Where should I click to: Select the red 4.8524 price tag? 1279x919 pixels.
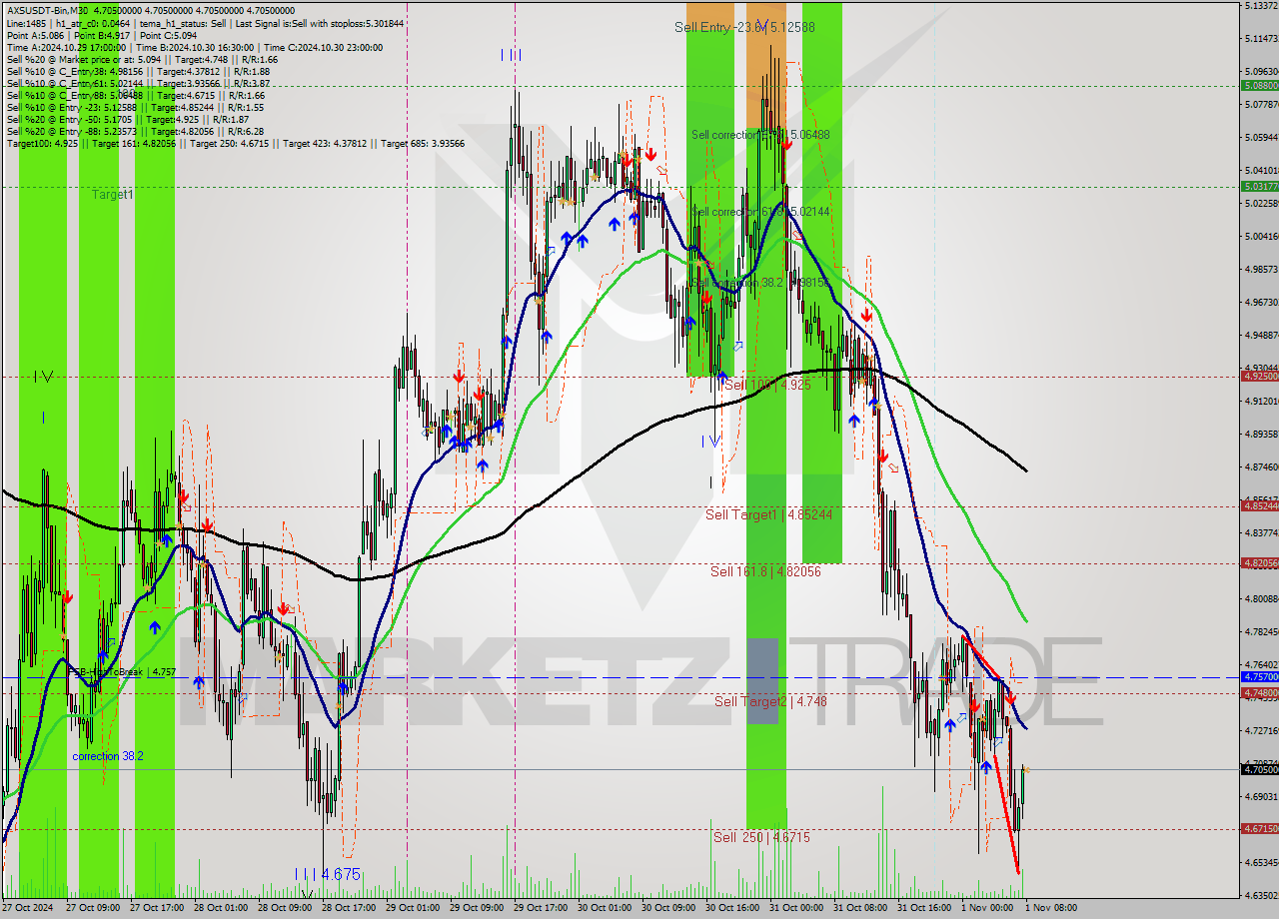click(x=1259, y=506)
